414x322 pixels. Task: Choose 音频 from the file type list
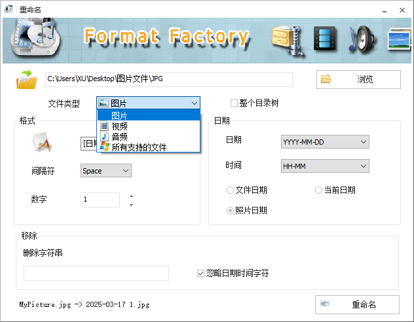[x=149, y=136]
